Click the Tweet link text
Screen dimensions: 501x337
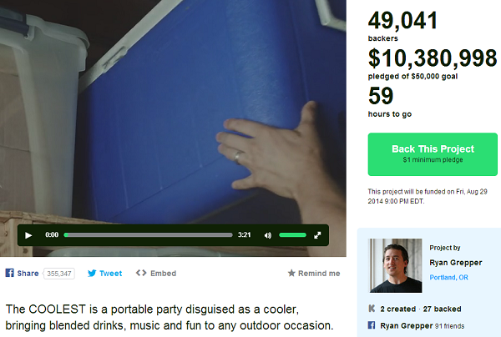[x=110, y=274]
